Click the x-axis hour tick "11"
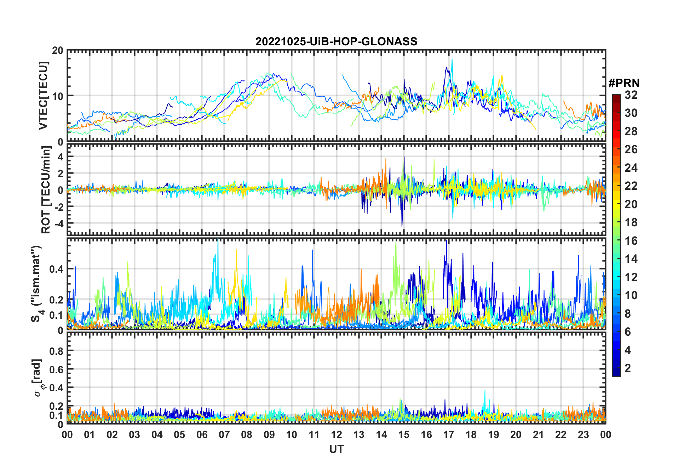 pyautogui.click(x=314, y=435)
